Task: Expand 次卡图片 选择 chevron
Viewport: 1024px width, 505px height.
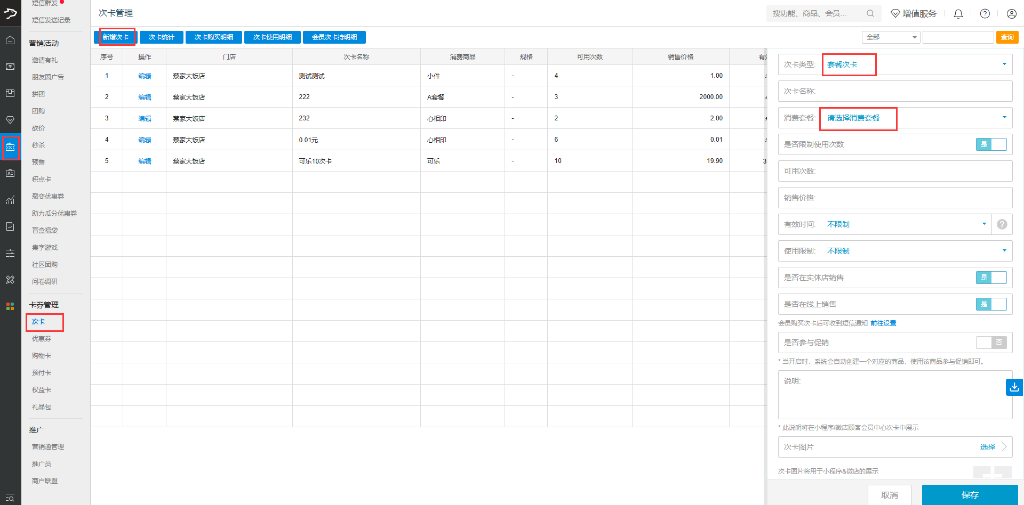Action: click(x=1004, y=447)
